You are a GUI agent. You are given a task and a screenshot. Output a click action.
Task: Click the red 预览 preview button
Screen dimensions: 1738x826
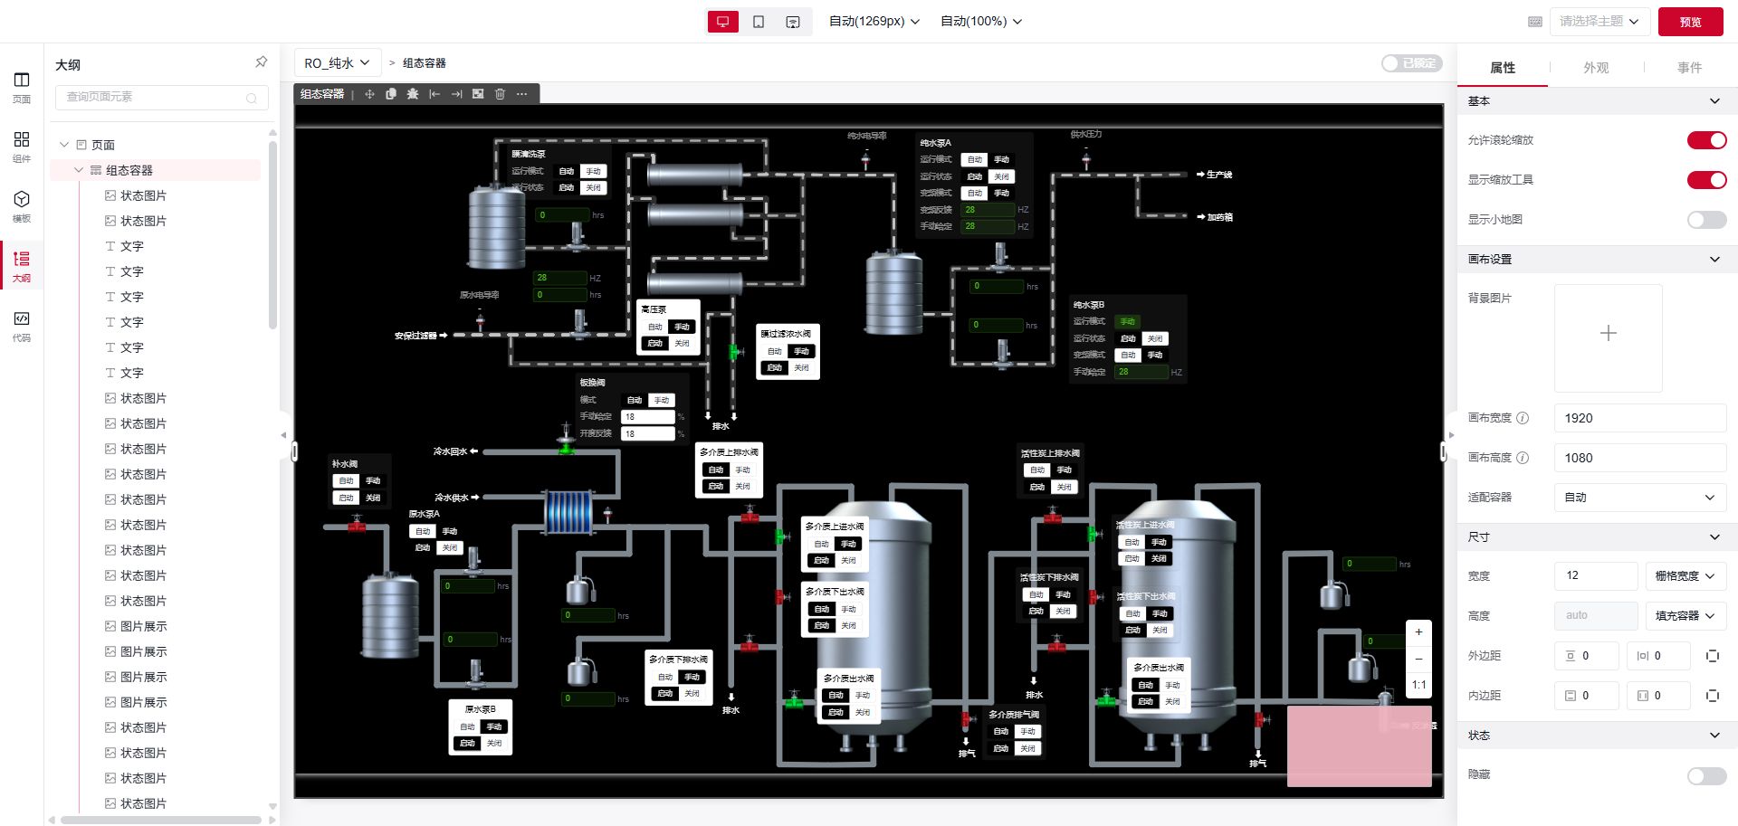pyautogui.click(x=1690, y=22)
